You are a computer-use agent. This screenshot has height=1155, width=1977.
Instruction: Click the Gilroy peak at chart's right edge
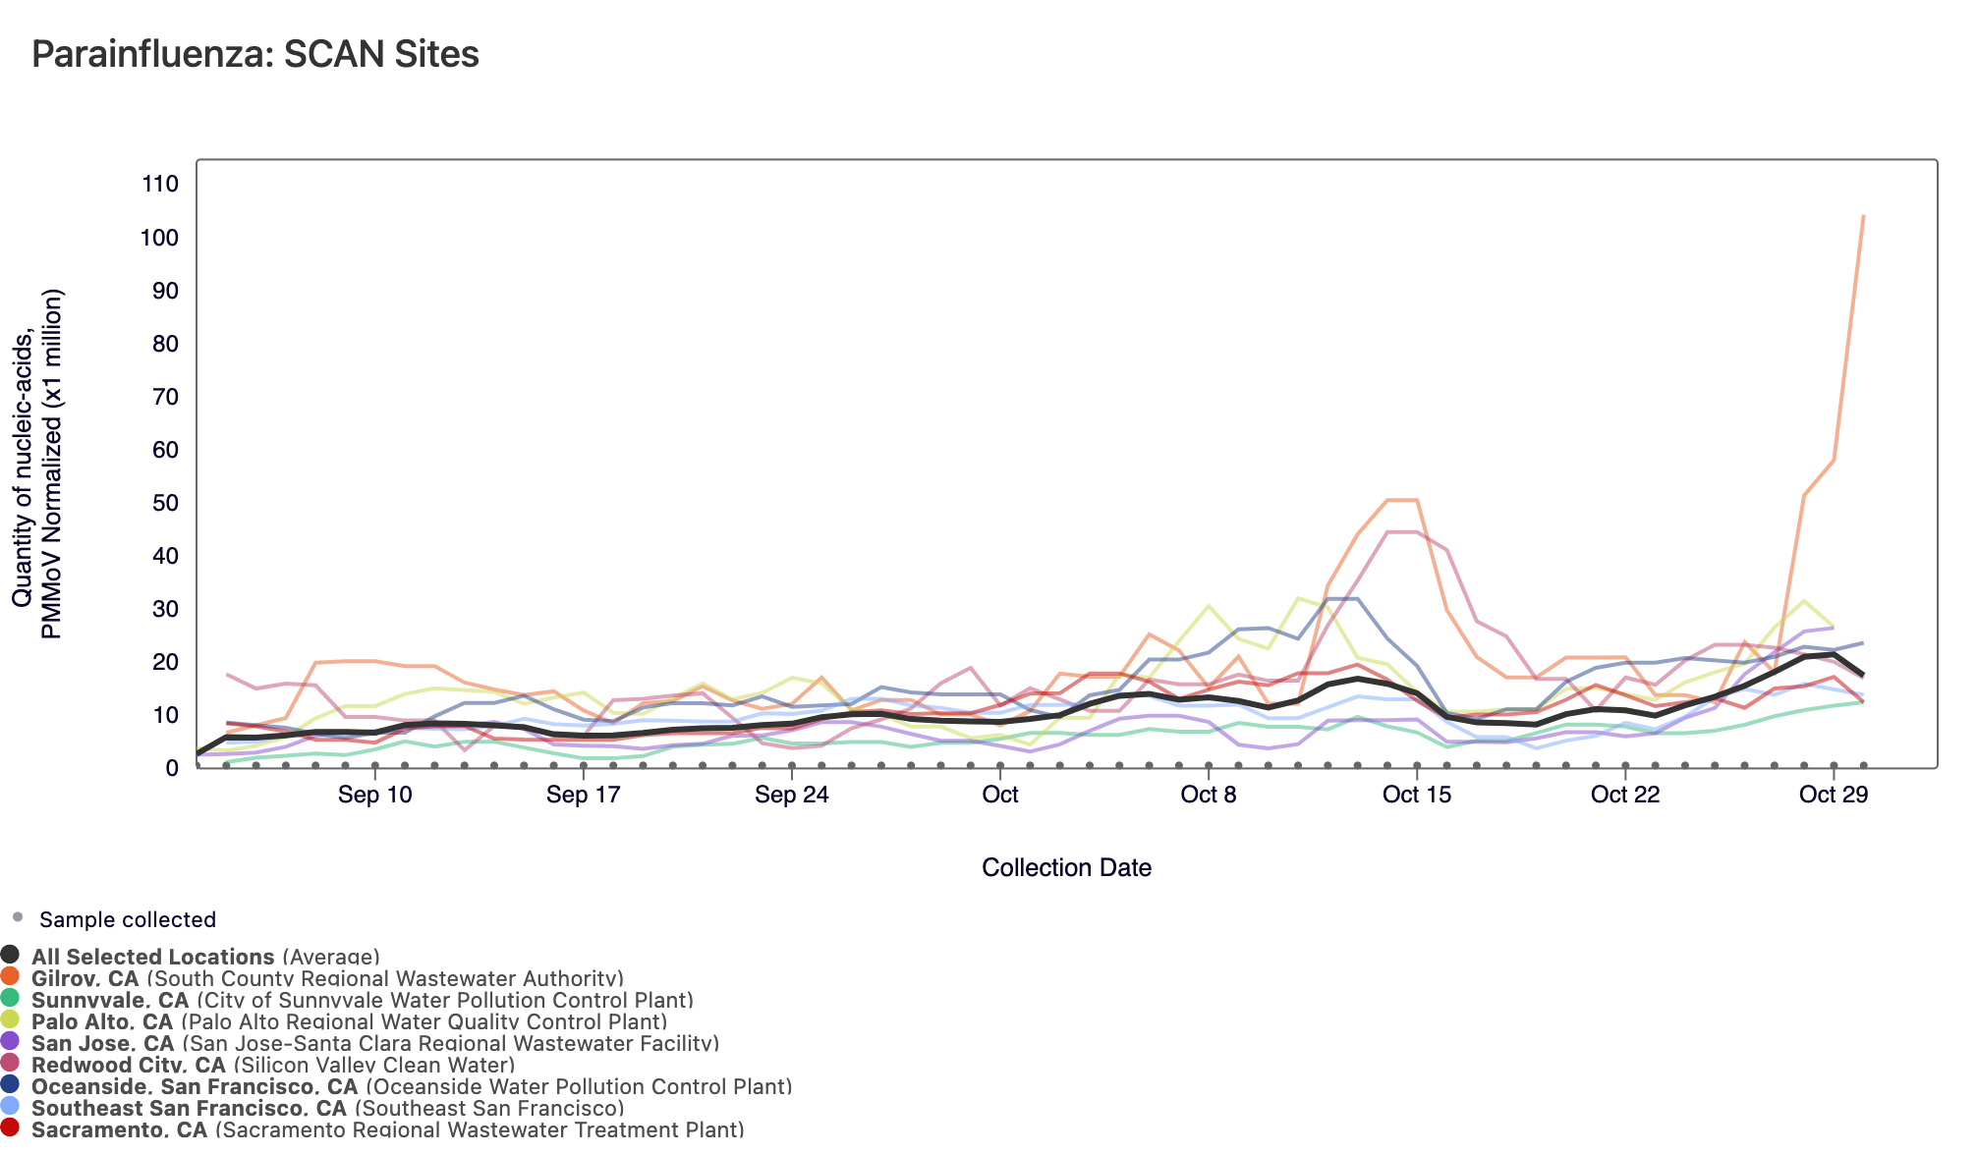(x=1863, y=217)
